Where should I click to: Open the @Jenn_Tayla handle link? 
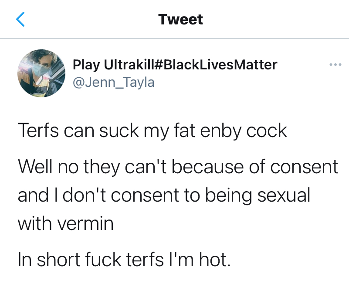pyautogui.click(x=113, y=82)
